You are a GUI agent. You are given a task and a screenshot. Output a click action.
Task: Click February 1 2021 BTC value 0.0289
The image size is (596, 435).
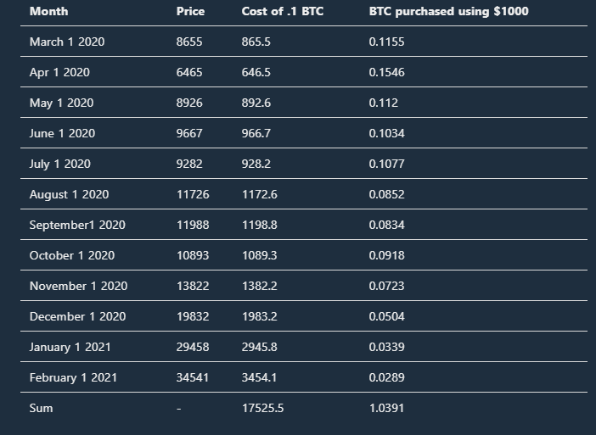[x=386, y=377]
